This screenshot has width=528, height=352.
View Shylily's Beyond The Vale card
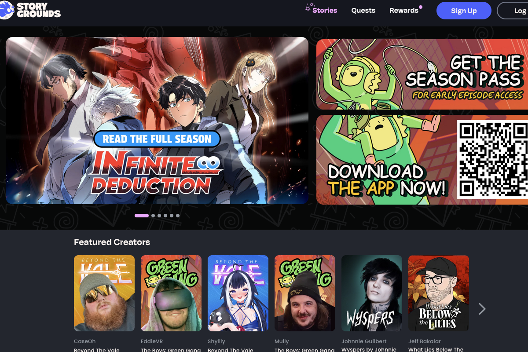pyautogui.click(x=238, y=293)
